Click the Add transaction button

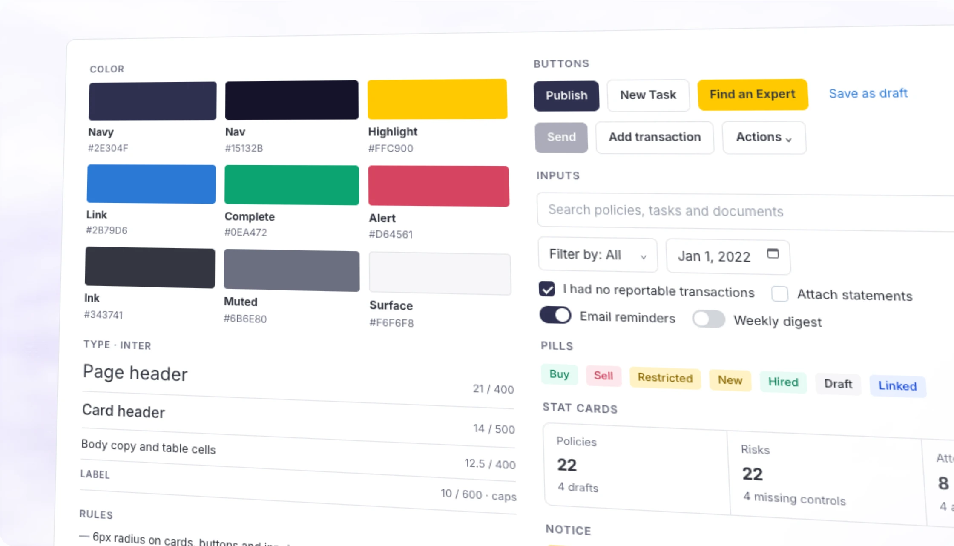pyautogui.click(x=655, y=137)
